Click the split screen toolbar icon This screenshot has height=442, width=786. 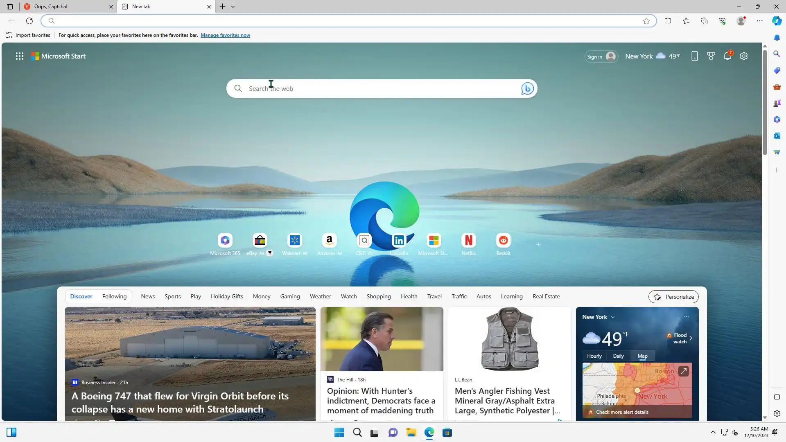point(668,21)
